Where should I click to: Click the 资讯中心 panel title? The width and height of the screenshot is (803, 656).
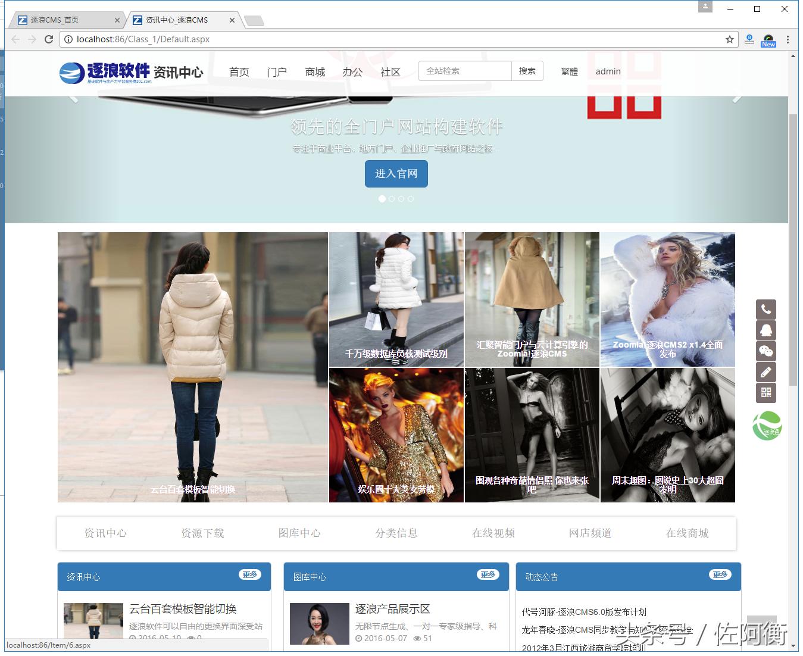tap(83, 577)
